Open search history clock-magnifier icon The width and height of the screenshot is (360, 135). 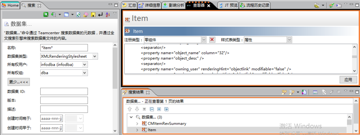click(x=54, y=15)
